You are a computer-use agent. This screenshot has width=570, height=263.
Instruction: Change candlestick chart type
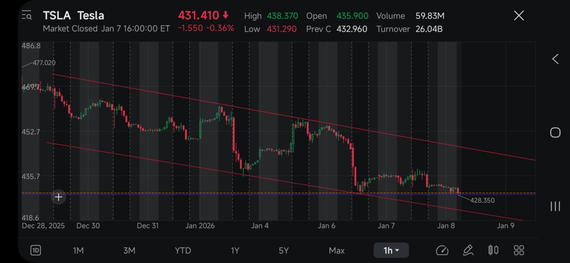click(x=493, y=250)
